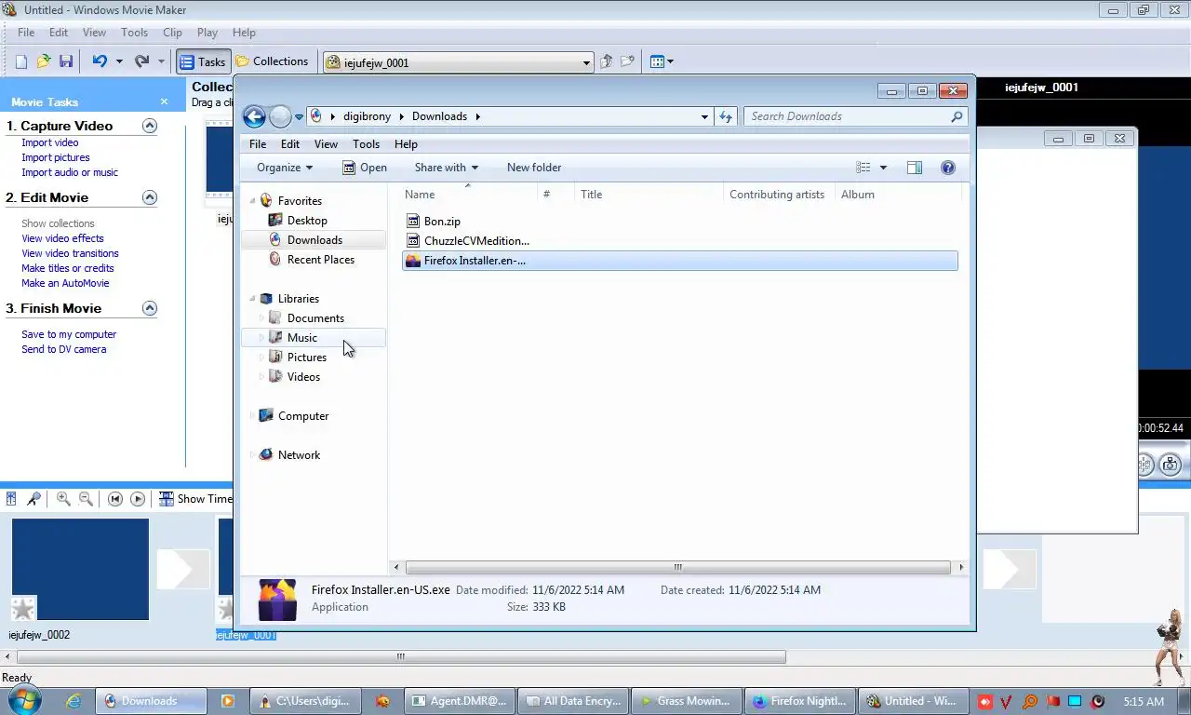Click Send to DV camera link
This screenshot has height=715, width=1191.
click(x=64, y=349)
